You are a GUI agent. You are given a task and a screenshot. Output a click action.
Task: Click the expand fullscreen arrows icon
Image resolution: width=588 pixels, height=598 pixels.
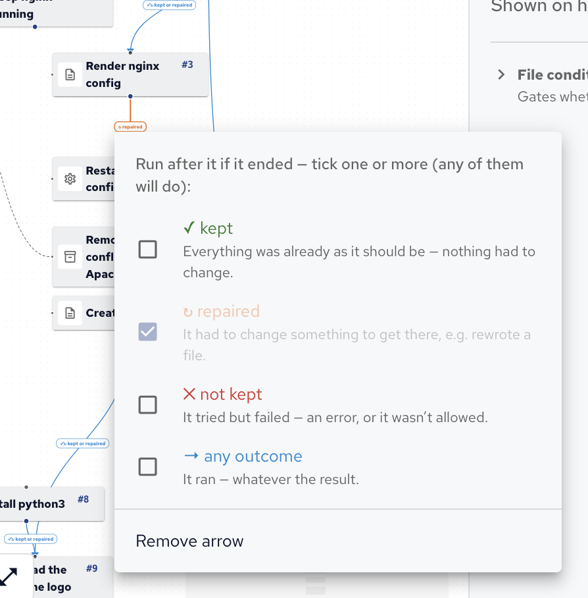pyautogui.click(x=9, y=577)
